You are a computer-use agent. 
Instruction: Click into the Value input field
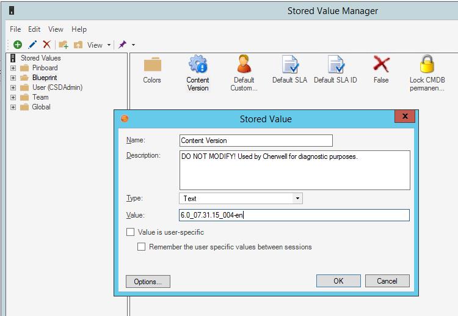294,215
